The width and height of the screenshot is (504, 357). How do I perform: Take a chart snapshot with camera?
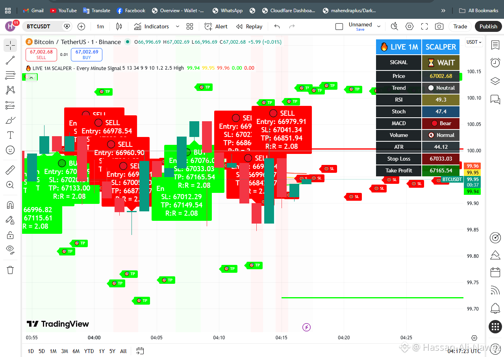[439, 26]
